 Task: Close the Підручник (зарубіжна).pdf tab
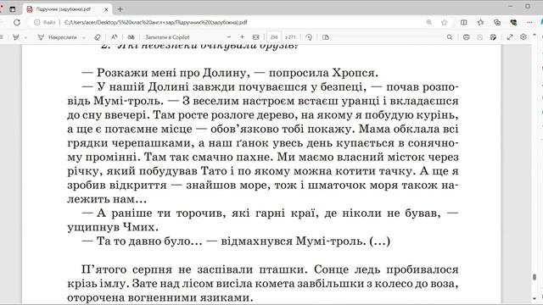point(106,9)
